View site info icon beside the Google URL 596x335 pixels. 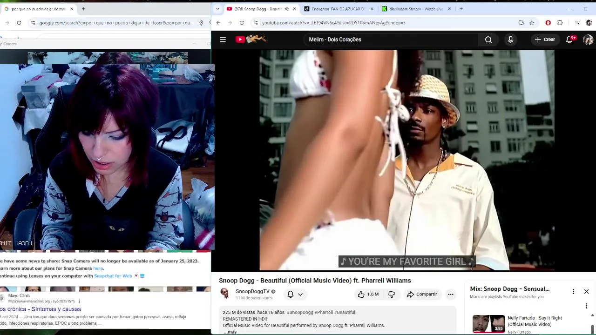33,22
